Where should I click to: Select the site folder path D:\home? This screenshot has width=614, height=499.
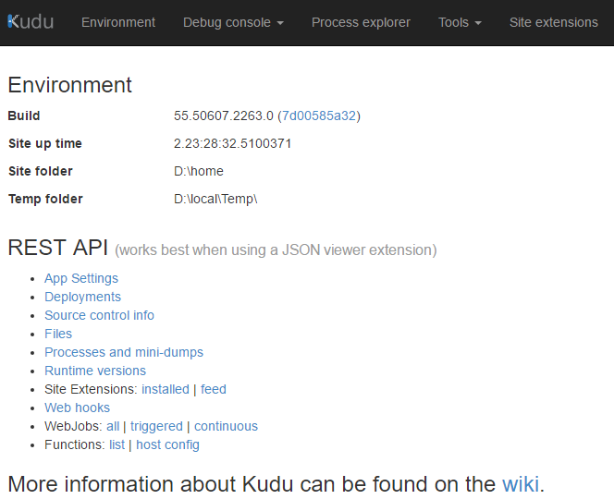(x=199, y=171)
